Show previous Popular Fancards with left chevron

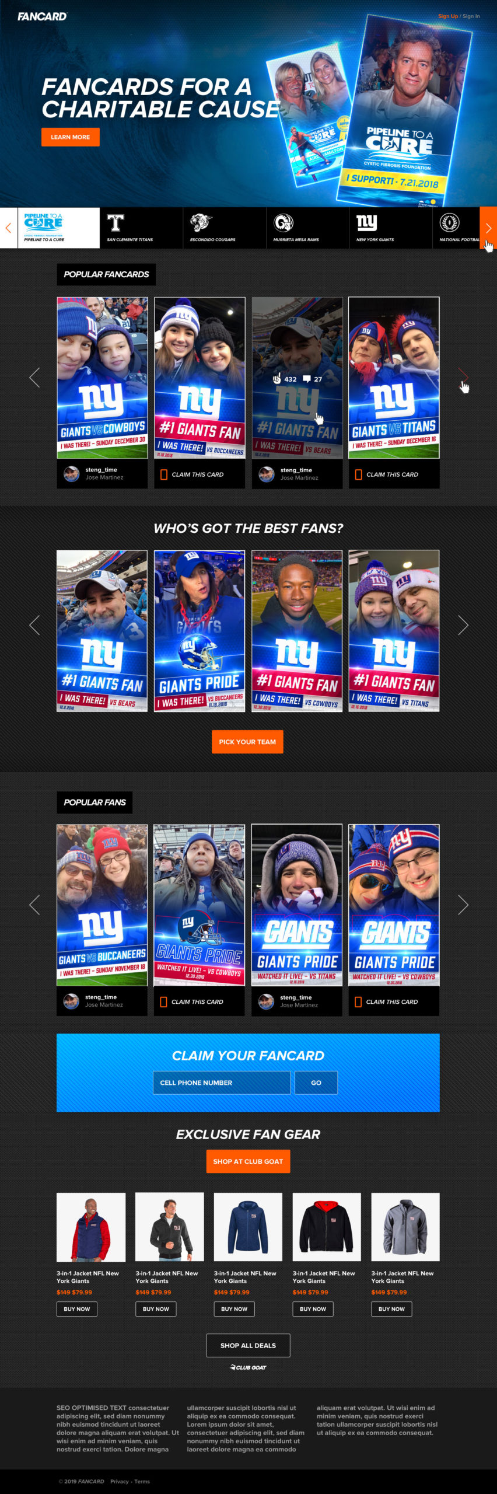click(34, 378)
